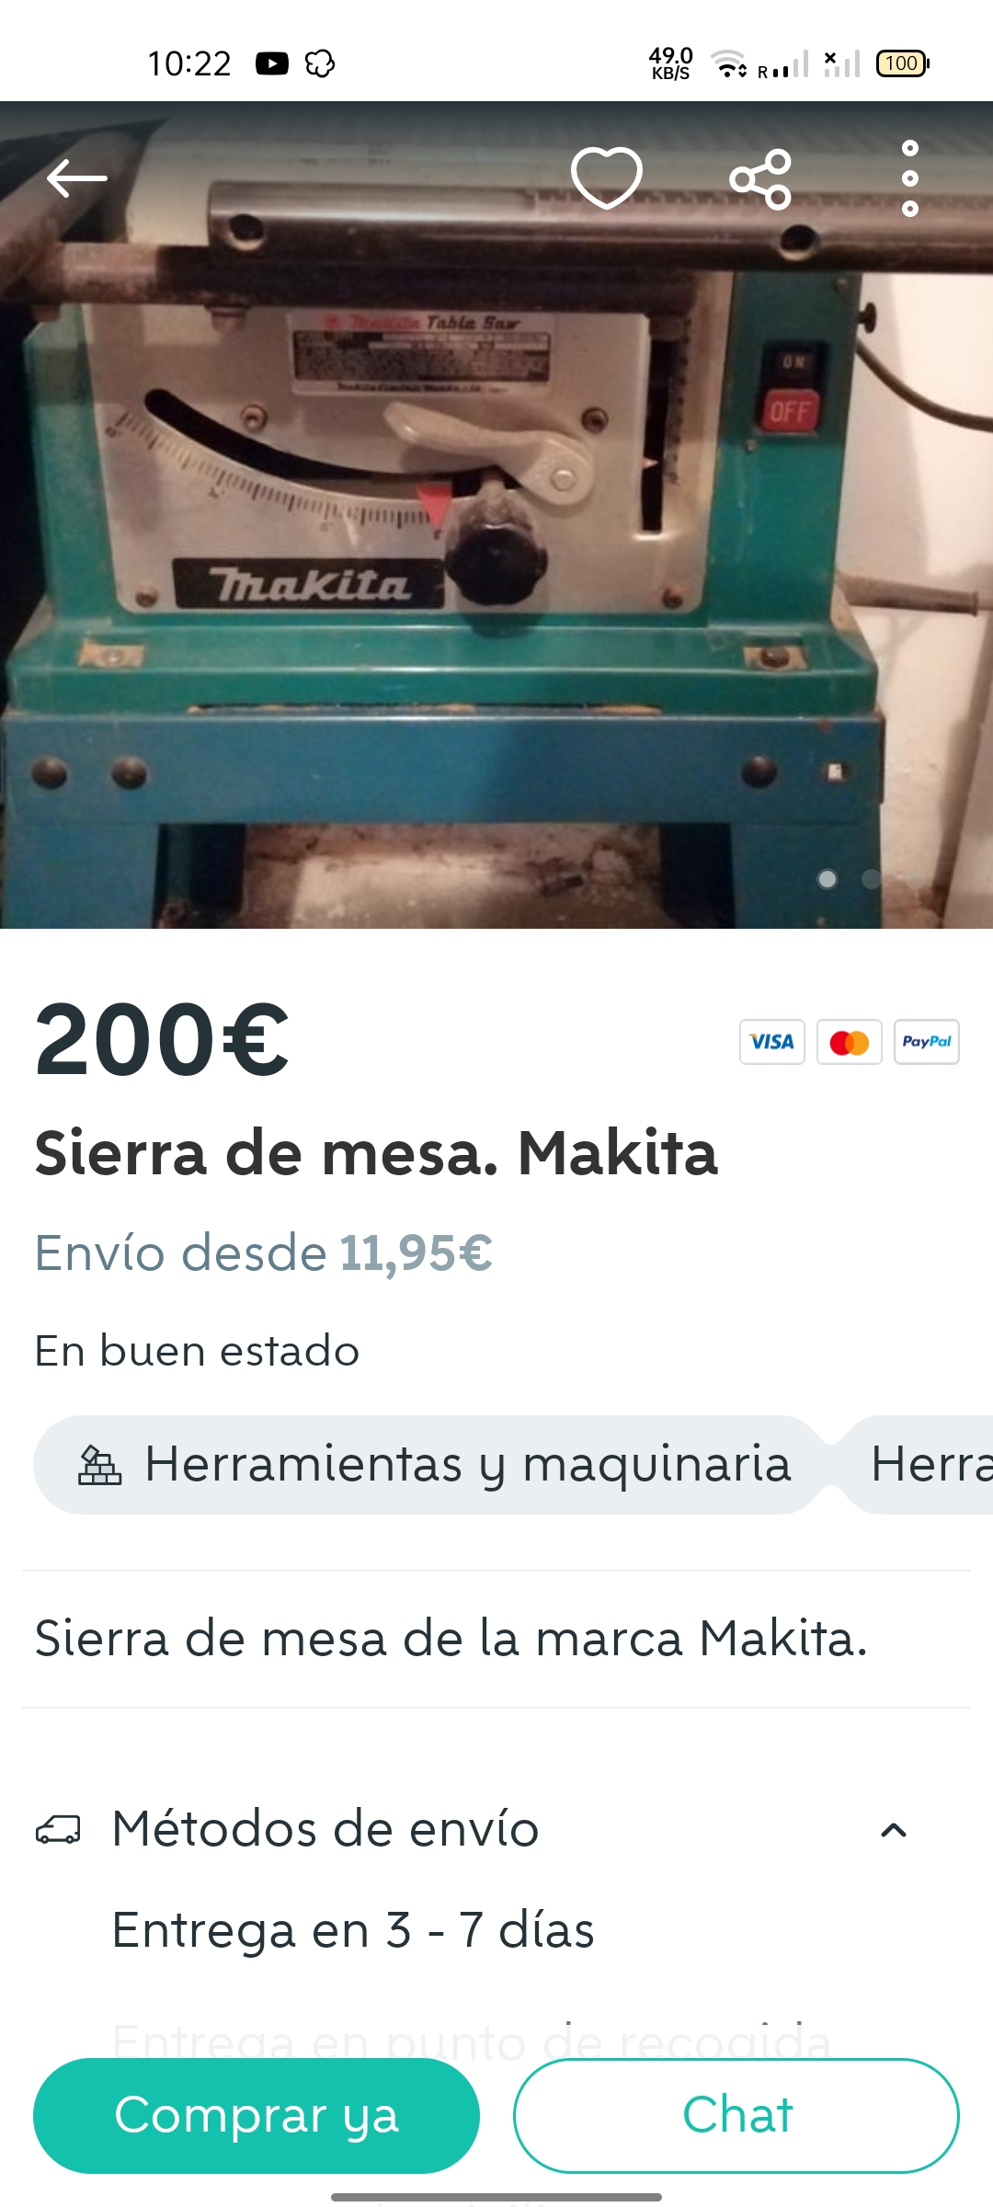Jump to second photo indicator dot

click(871, 879)
